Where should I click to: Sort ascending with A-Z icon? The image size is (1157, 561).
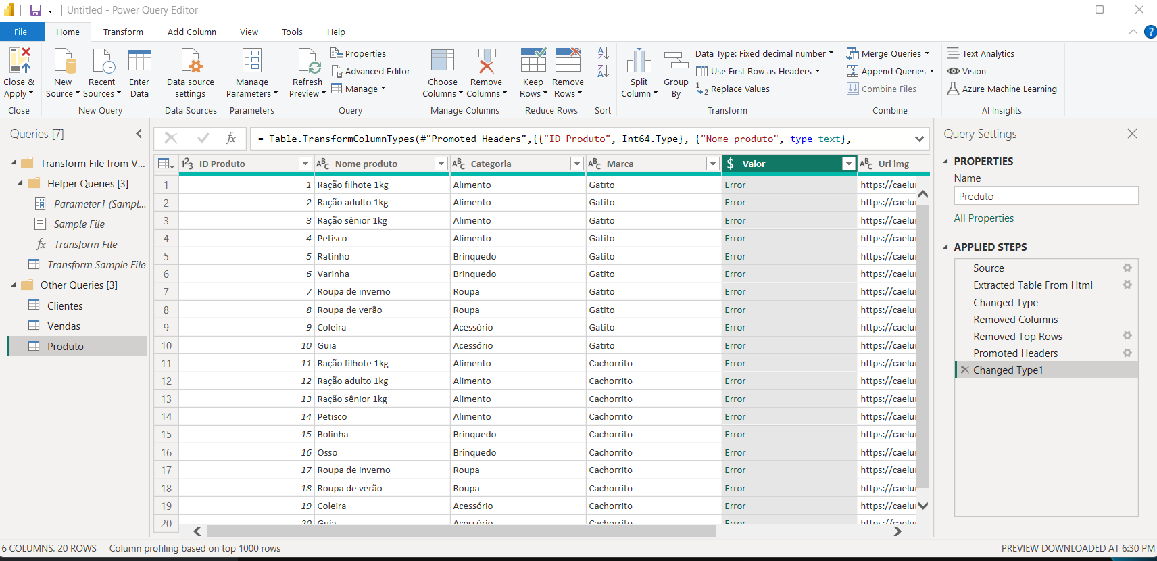coord(604,53)
